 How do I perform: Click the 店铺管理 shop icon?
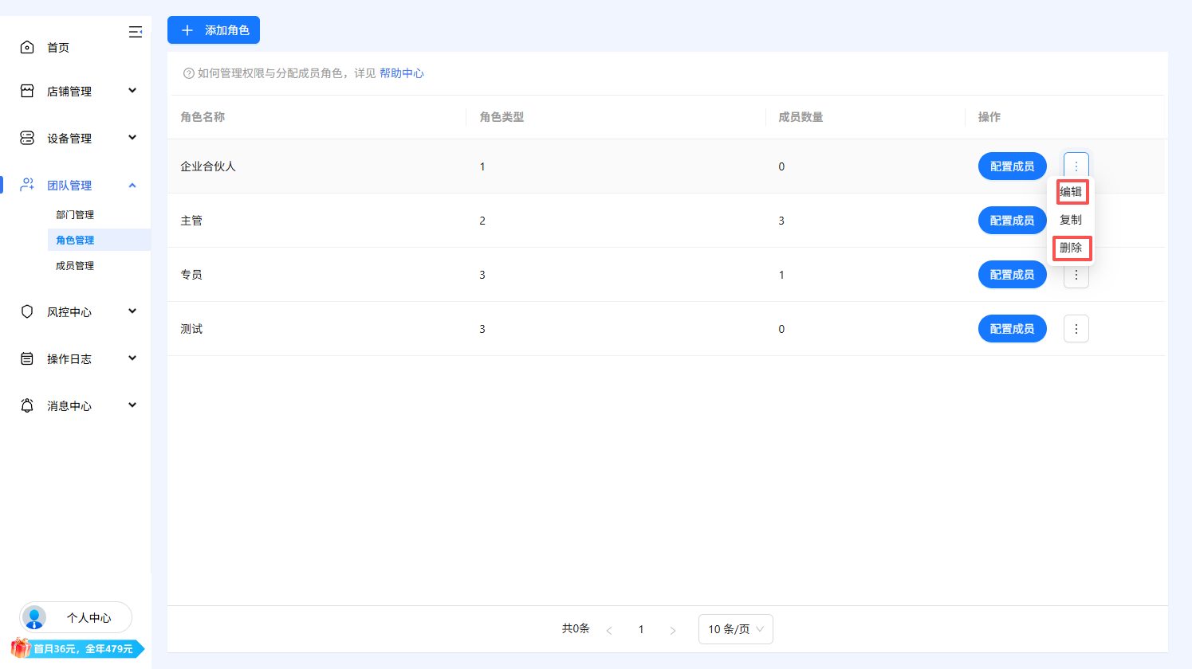[27, 91]
